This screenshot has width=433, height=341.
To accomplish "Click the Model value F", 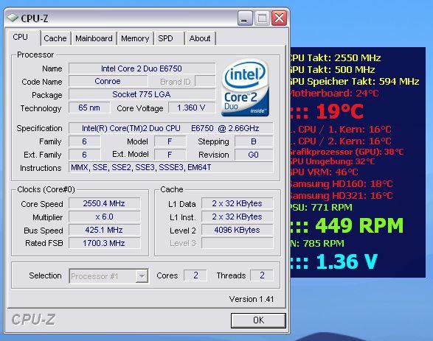I will click(170, 141).
